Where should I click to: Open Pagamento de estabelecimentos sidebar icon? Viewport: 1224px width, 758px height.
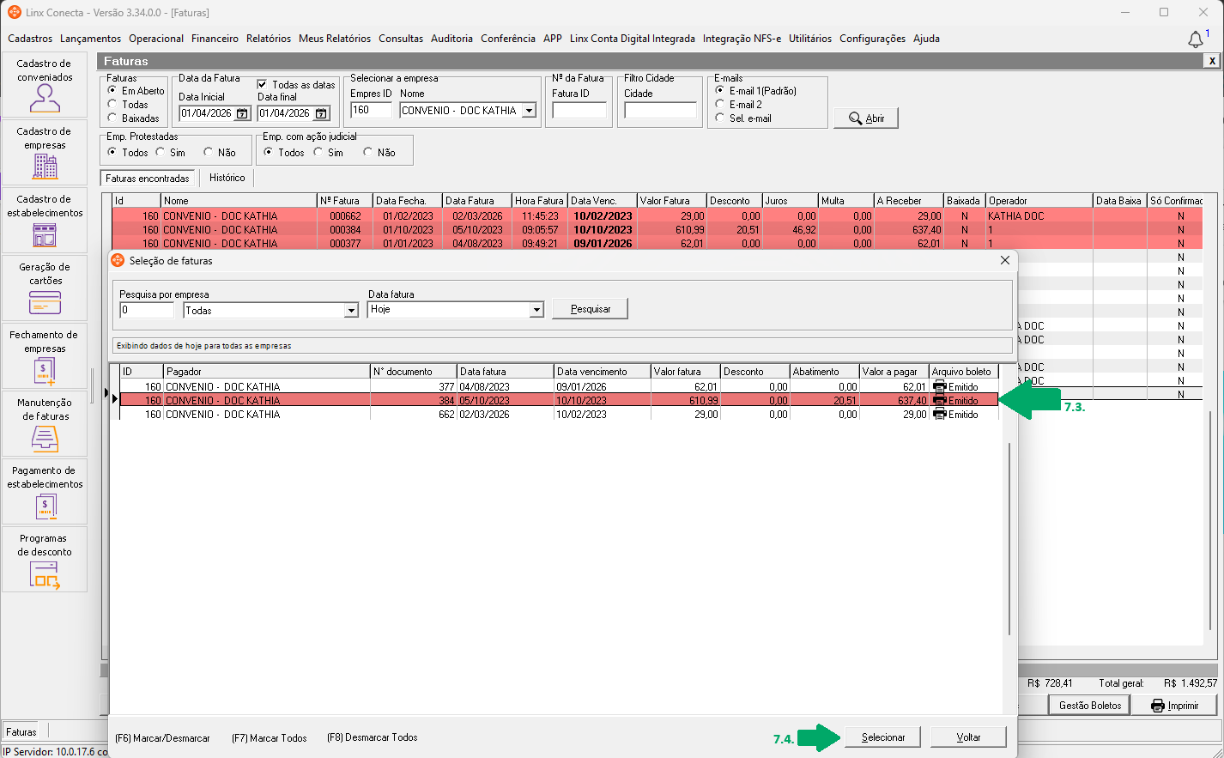tap(45, 492)
